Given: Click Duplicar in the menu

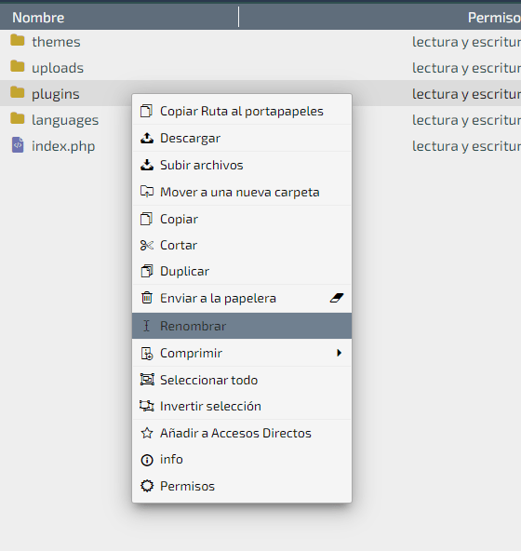Looking at the screenshot, I should (x=242, y=271).
